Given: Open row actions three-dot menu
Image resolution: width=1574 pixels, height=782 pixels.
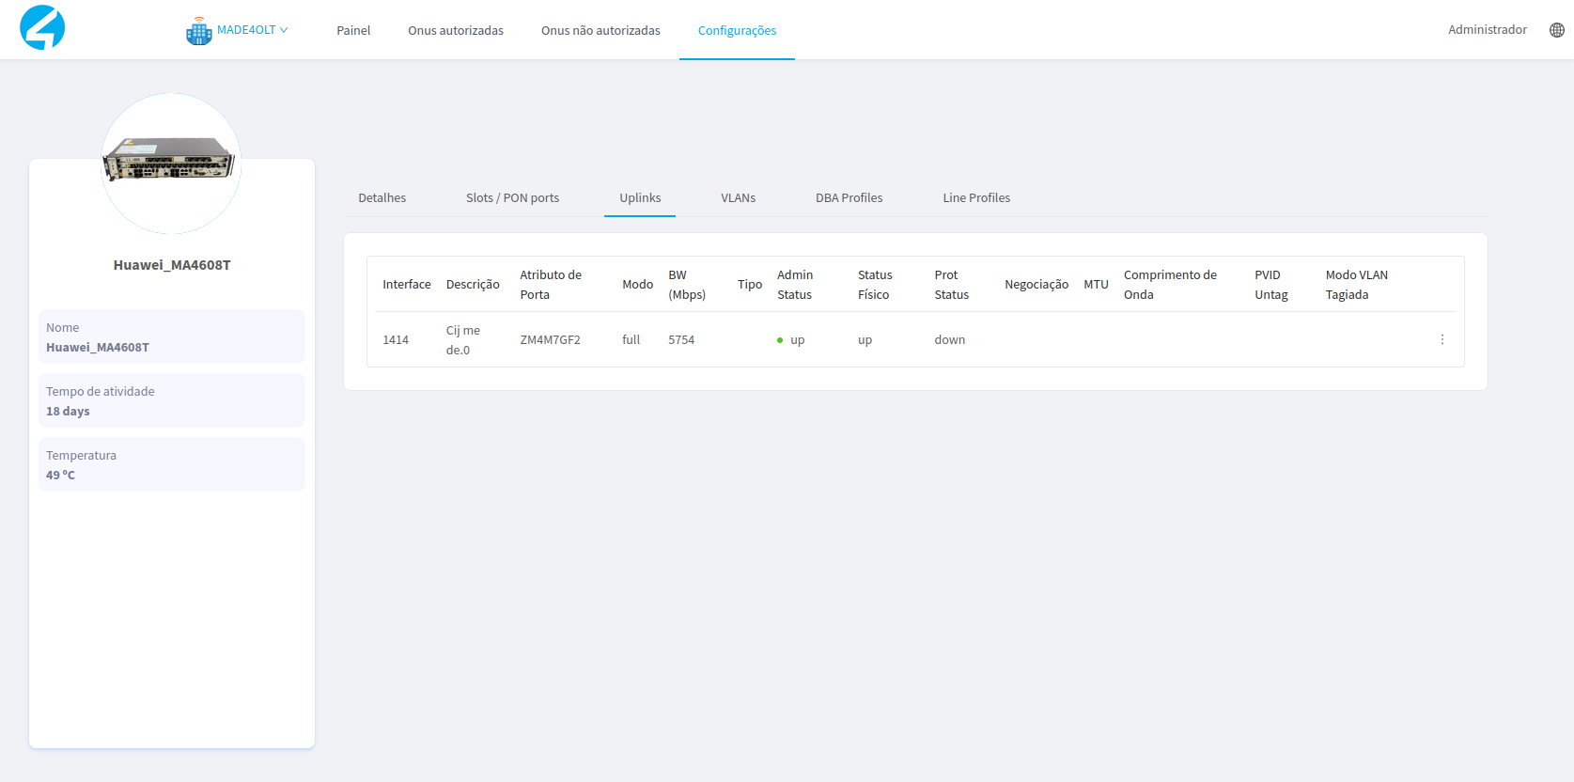Looking at the screenshot, I should [x=1442, y=339].
